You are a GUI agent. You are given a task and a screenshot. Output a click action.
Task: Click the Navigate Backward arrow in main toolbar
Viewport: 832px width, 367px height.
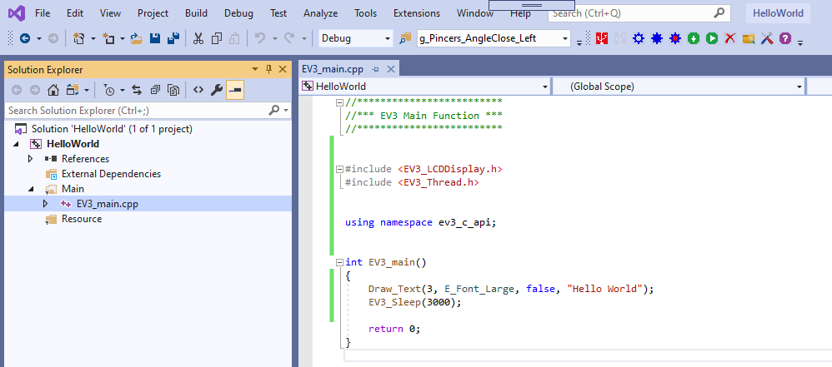pyautogui.click(x=25, y=38)
